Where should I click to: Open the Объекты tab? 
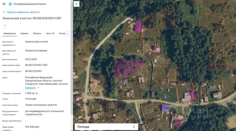pos(37,33)
